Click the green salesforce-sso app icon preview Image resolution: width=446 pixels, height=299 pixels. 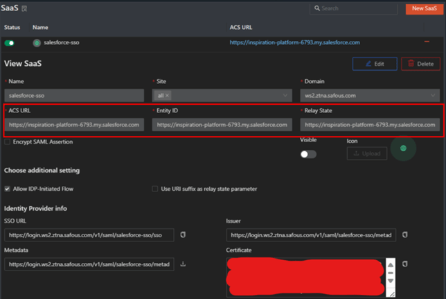coord(403,148)
